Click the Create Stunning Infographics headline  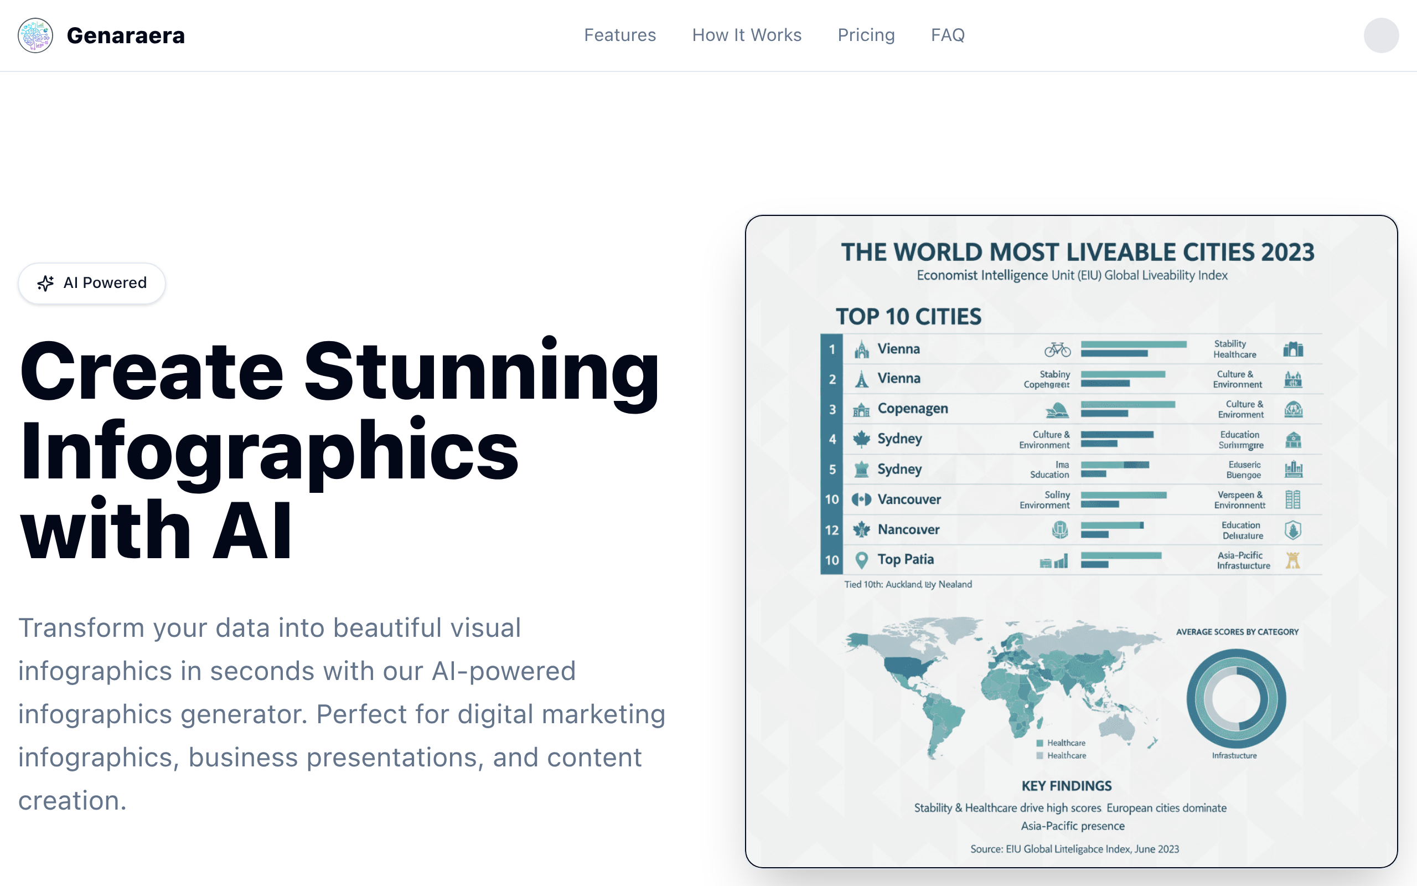(340, 449)
